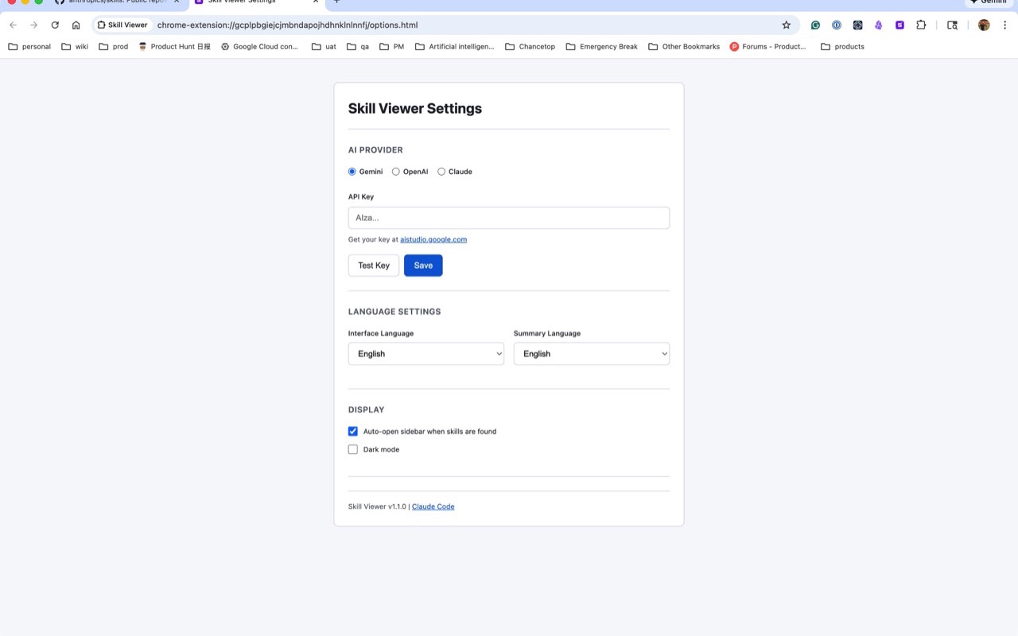
Task: Go to the browser home page icon
Action: (x=76, y=25)
